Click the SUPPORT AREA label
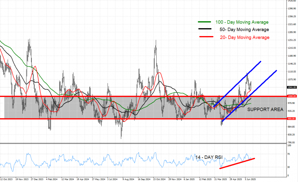 265,109
